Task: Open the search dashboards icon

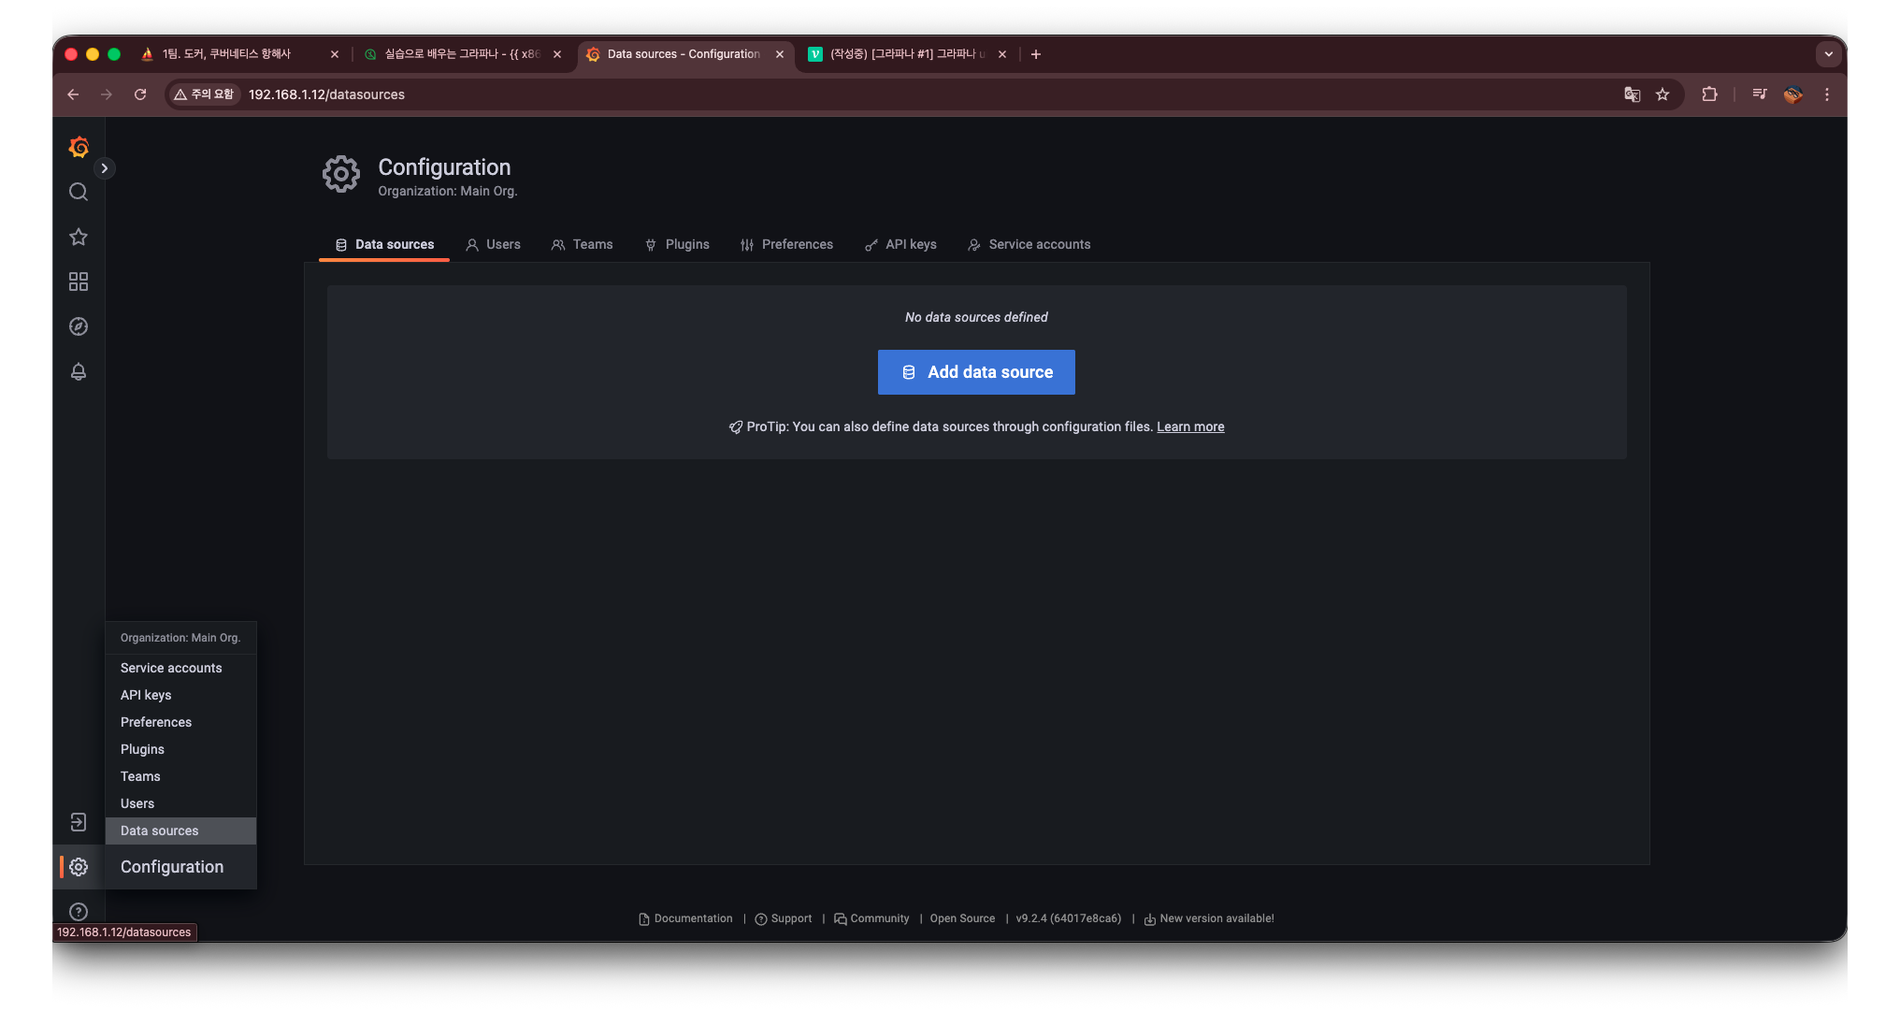Action: coord(79,192)
